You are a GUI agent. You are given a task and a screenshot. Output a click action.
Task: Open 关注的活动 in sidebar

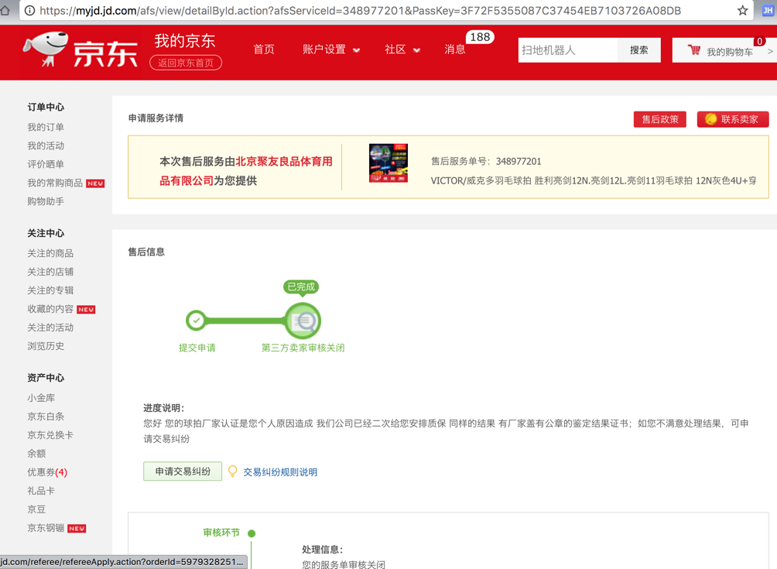tap(50, 327)
